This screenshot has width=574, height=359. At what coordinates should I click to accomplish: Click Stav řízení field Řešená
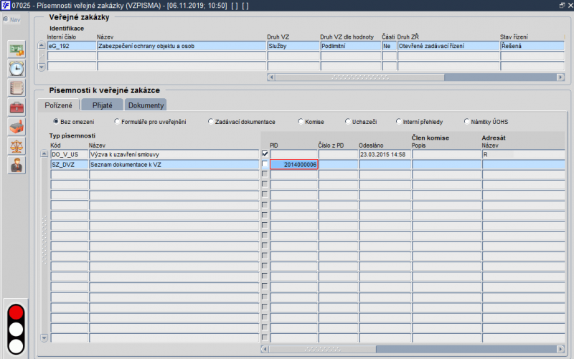(532, 46)
